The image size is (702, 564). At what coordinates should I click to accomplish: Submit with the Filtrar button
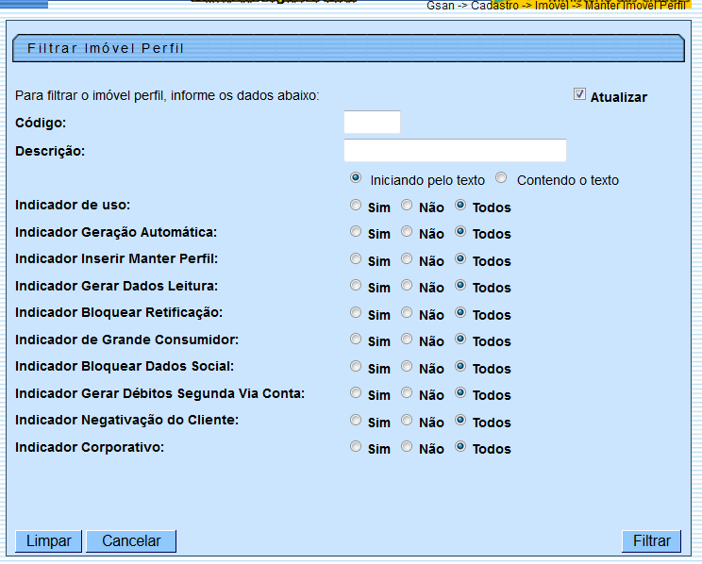click(x=651, y=540)
